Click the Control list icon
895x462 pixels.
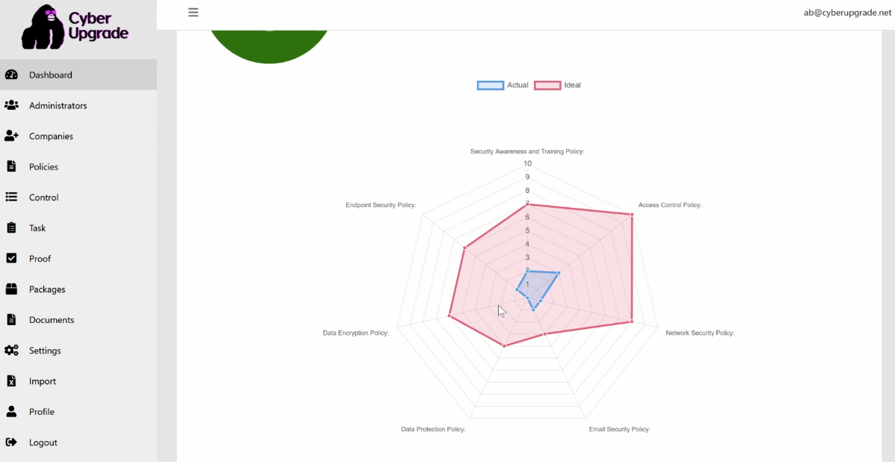pyautogui.click(x=11, y=197)
